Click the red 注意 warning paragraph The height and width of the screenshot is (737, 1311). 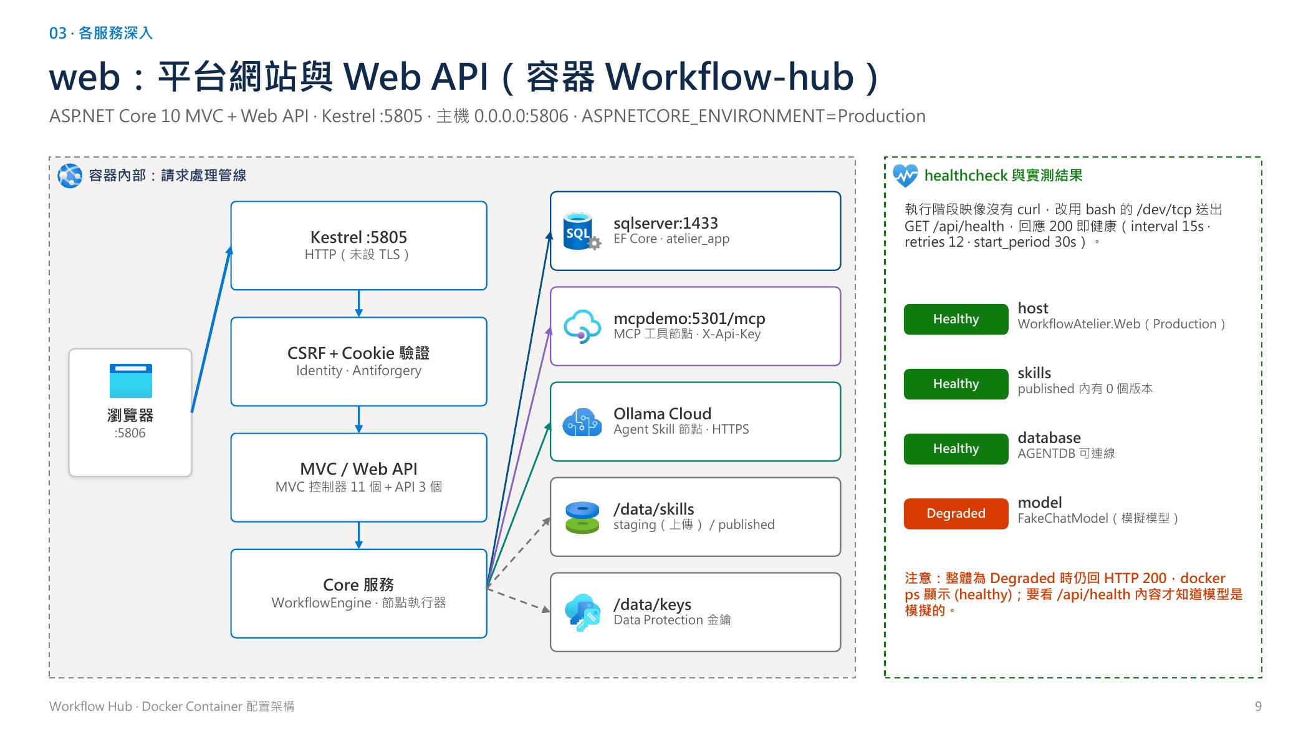pos(1073,594)
